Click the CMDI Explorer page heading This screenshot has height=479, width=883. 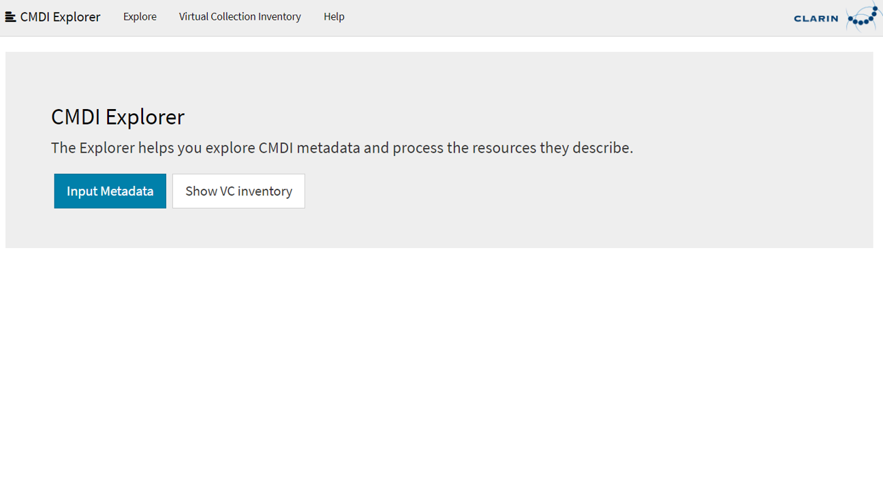click(x=117, y=117)
